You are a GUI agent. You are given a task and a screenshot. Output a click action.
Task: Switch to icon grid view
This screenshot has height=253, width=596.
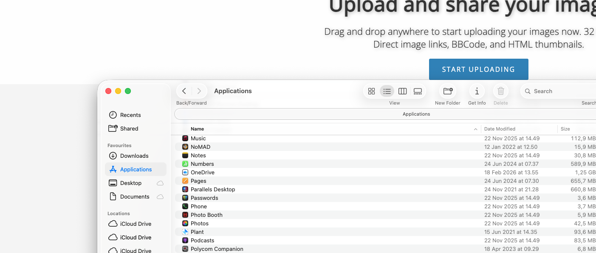point(371,91)
